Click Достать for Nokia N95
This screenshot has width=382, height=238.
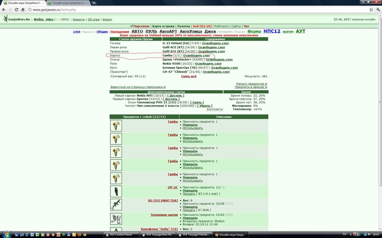click(x=176, y=96)
